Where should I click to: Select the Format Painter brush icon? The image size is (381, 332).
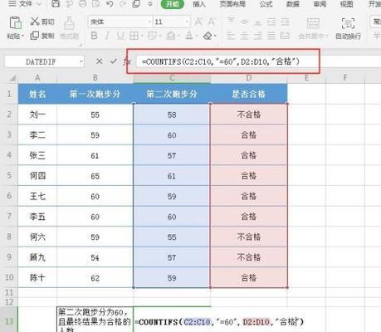69,23
